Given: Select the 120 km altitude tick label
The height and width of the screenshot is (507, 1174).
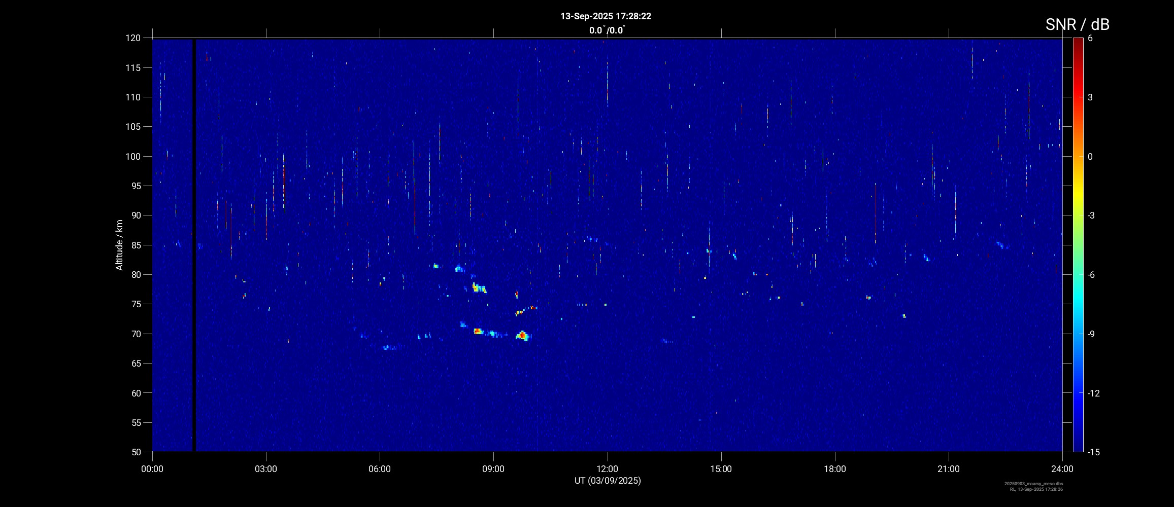Looking at the screenshot, I should click(132, 38).
